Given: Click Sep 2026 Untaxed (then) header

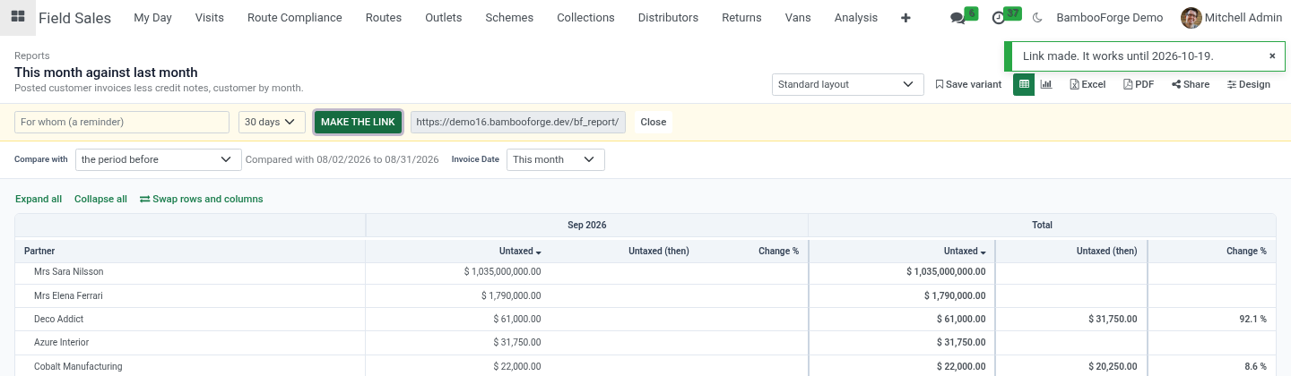Looking at the screenshot, I should coord(659,252).
